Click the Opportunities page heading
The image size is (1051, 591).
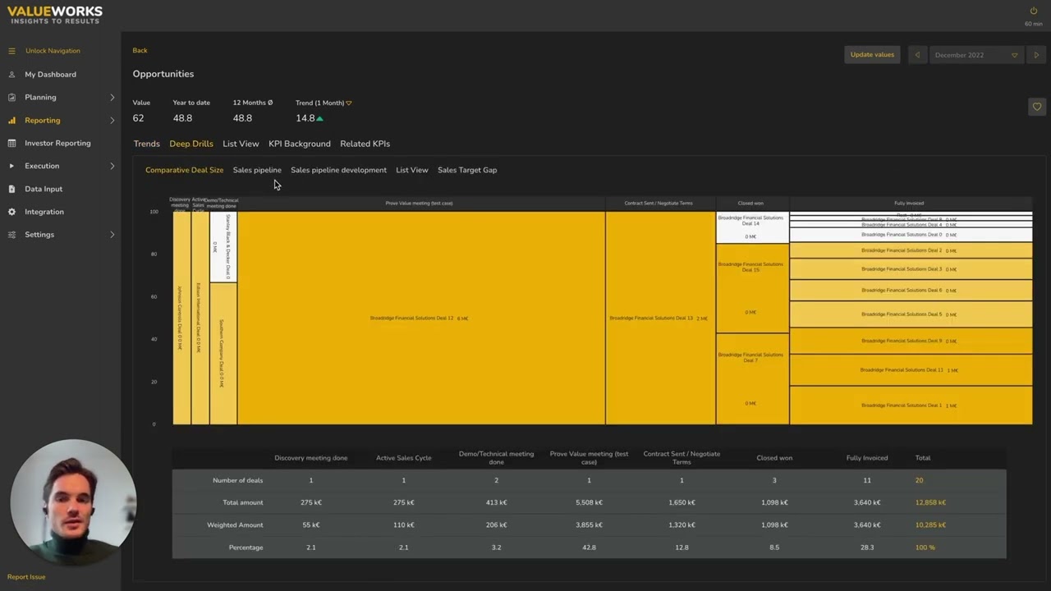pyautogui.click(x=163, y=74)
